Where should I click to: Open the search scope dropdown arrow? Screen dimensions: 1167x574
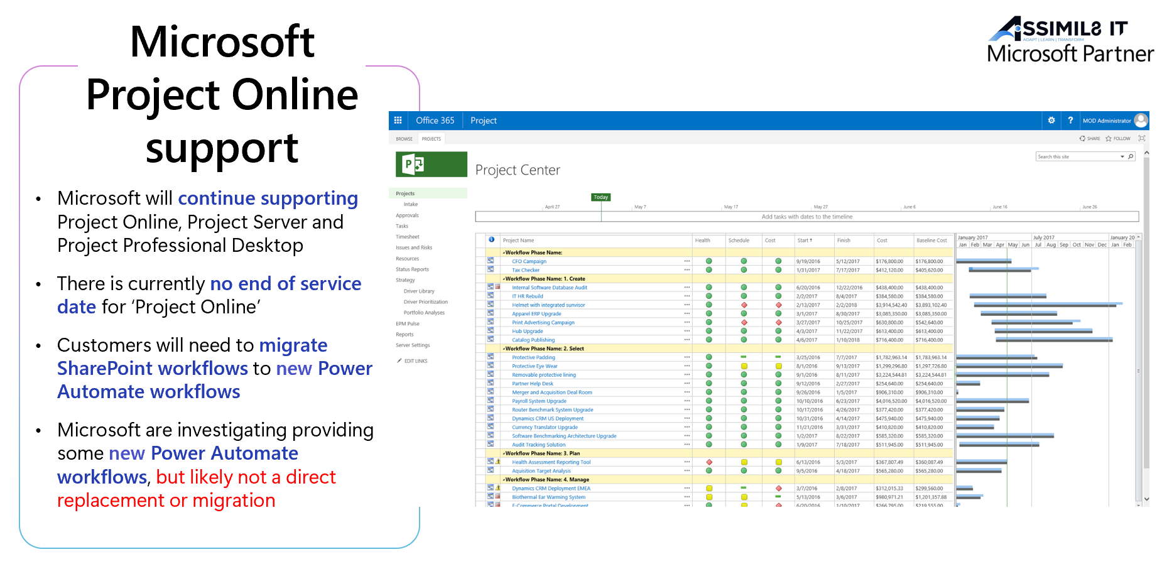(1122, 156)
